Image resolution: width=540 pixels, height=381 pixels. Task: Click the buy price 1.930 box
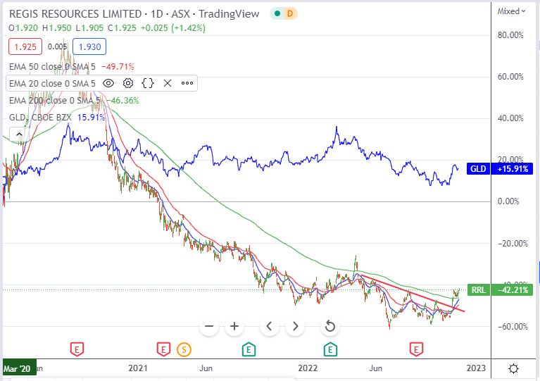click(x=89, y=47)
